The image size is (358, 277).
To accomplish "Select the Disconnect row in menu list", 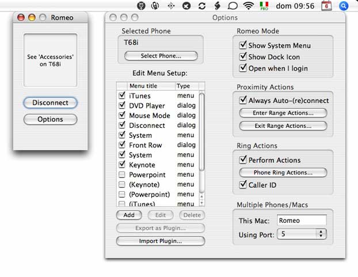I will tap(158, 125).
